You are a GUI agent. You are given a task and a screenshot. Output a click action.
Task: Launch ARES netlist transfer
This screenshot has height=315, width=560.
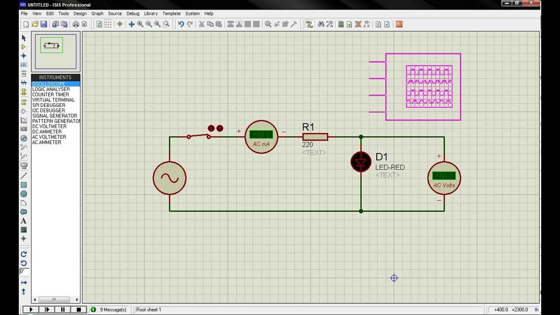(399, 24)
